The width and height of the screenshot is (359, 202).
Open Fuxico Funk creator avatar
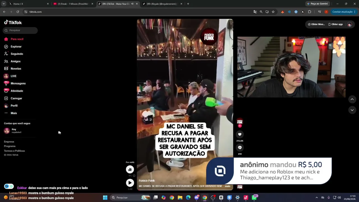point(240,122)
